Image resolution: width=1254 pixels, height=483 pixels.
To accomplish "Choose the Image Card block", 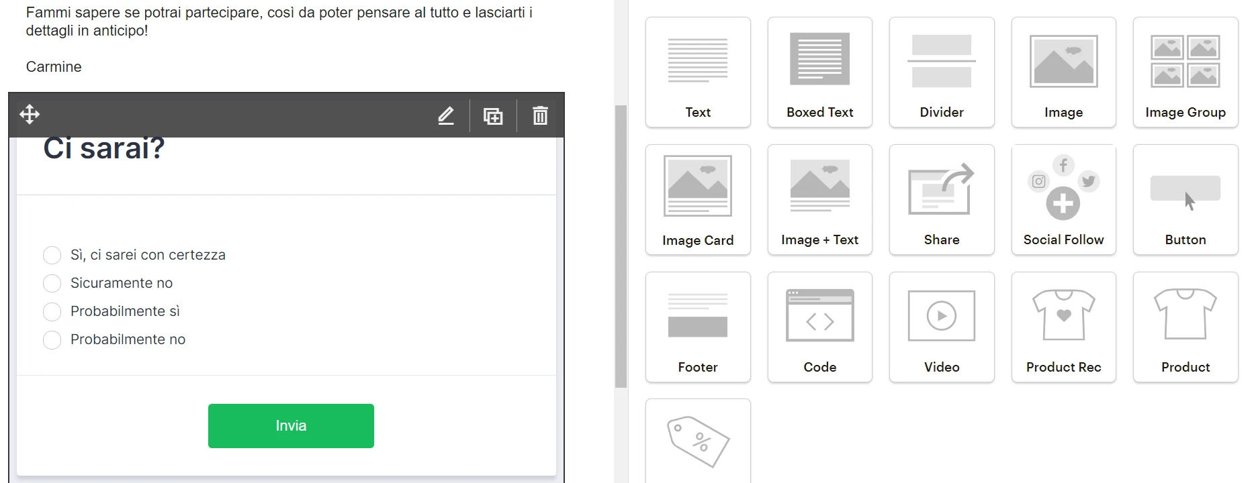I will [x=698, y=200].
